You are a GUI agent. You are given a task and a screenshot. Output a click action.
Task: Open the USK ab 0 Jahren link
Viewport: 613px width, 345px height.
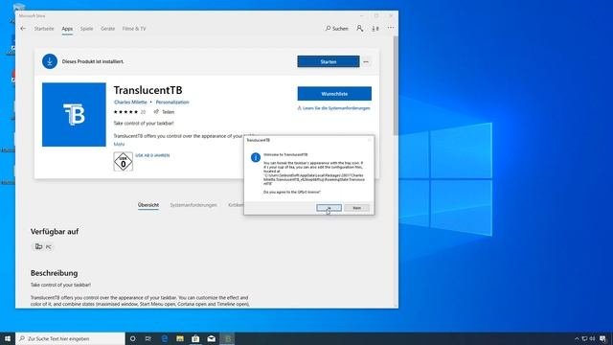coord(152,155)
